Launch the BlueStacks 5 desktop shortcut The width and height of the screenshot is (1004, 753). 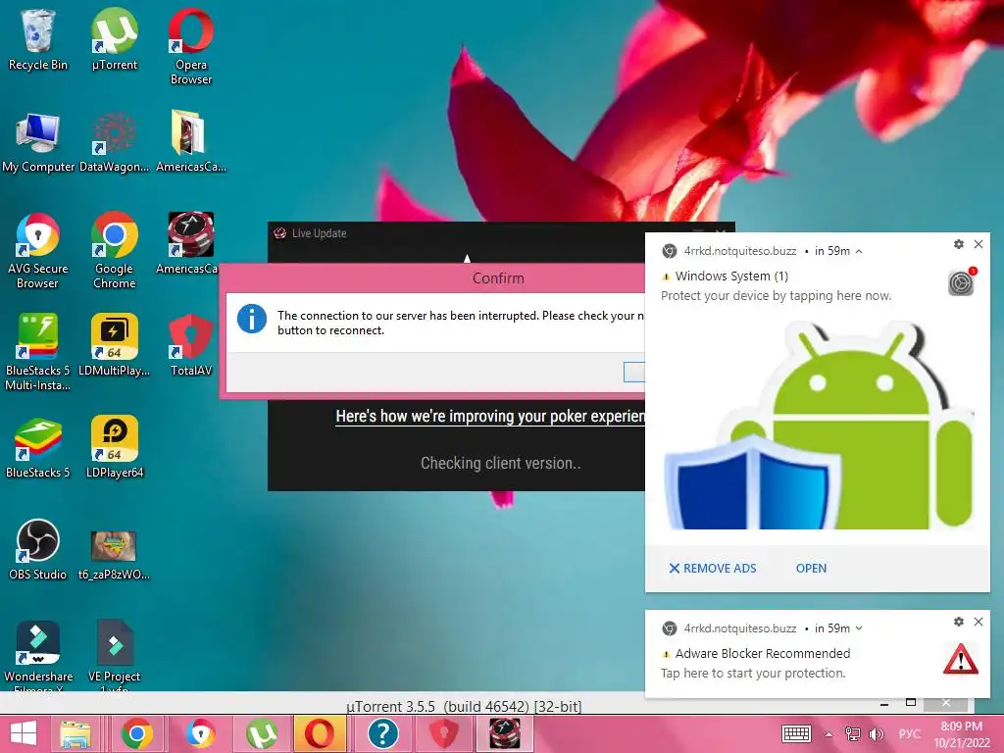click(38, 447)
